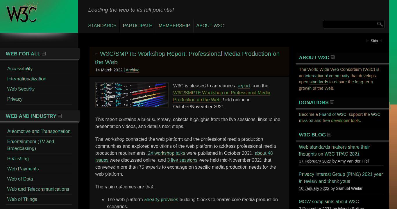
Task: Open Entertainment (TV and Broadcasting) link
Action: 31,145
